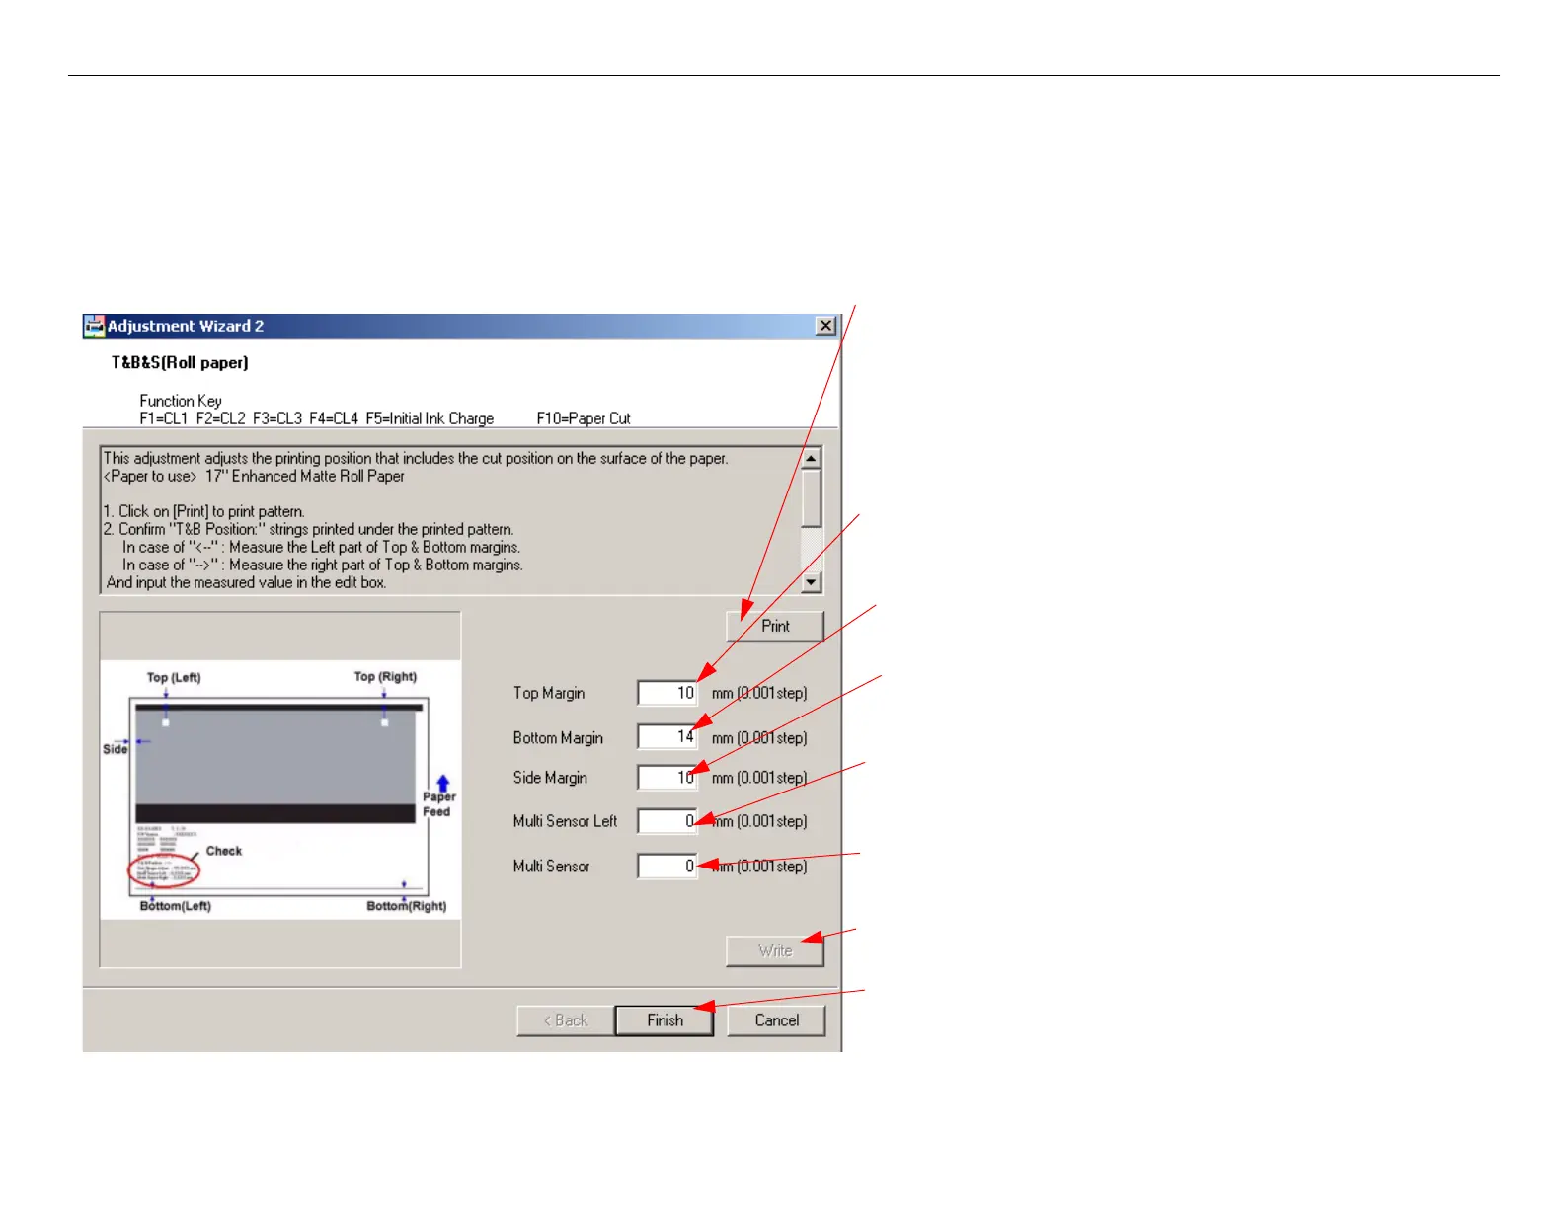Viewport: 1564px width, 1208px height.
Task: Click the disabled Back button
Action: [x=566, y=1020]
